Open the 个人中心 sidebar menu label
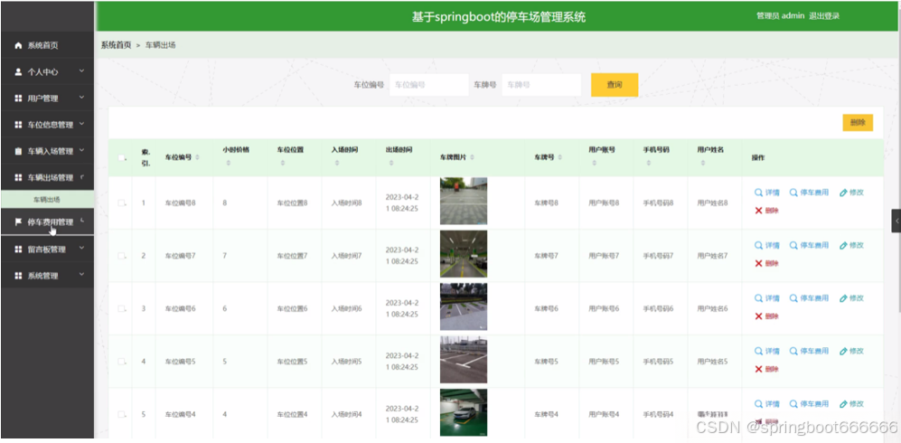 [43, 71]
